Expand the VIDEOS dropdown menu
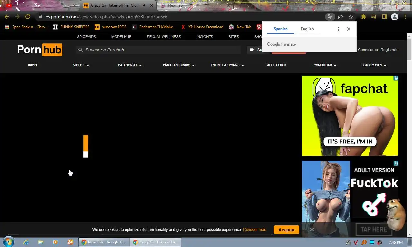This screenshot has height=247, width=412. 81,65
